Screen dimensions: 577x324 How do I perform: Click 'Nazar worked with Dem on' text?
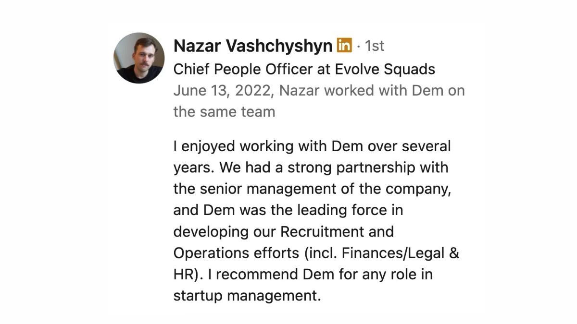(372, 91)
